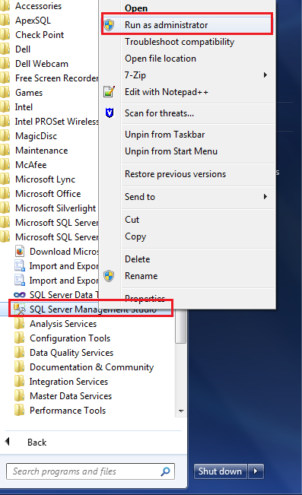Open the Games folder
This screenshot has width=302, height=495.
pos(29,93)
